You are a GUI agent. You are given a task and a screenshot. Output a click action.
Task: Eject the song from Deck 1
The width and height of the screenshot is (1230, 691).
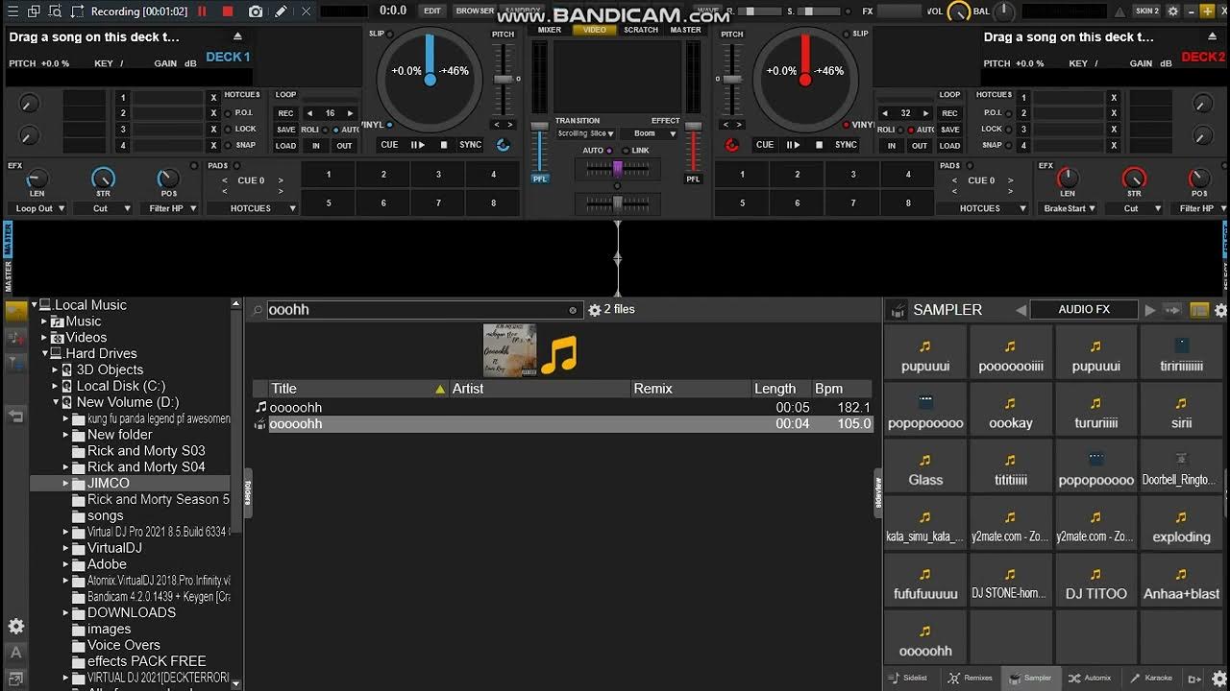(238, 36)
